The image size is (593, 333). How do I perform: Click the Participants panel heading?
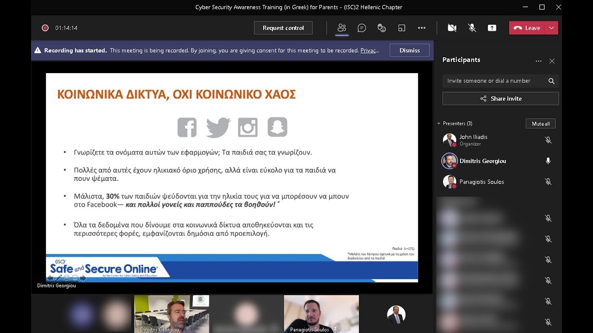point(461,60)
